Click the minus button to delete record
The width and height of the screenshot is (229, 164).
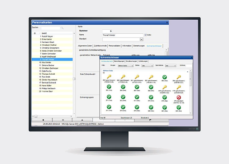pos(63,120)
